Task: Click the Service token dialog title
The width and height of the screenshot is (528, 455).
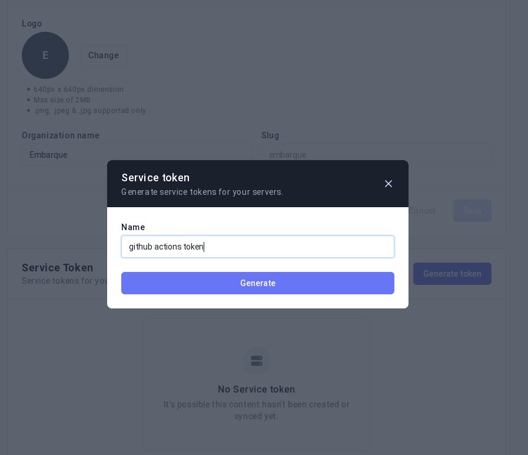Action: 155,178
